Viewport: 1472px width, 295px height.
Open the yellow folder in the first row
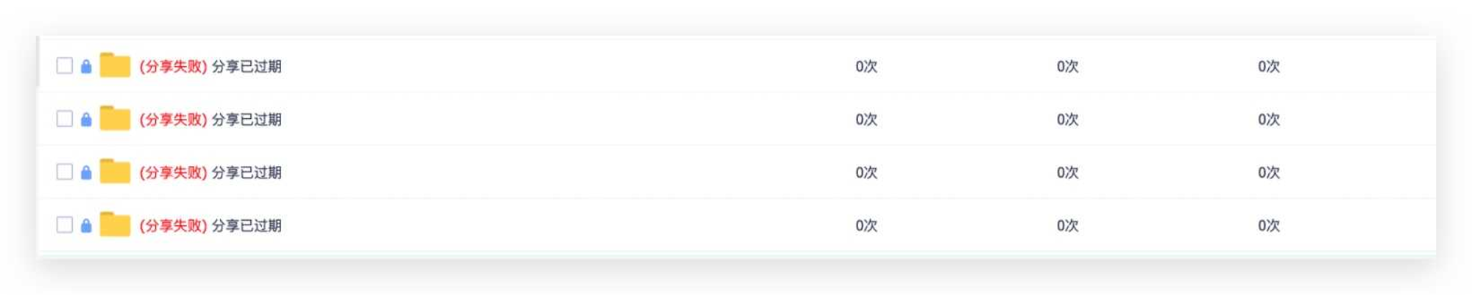pos(115,65)
